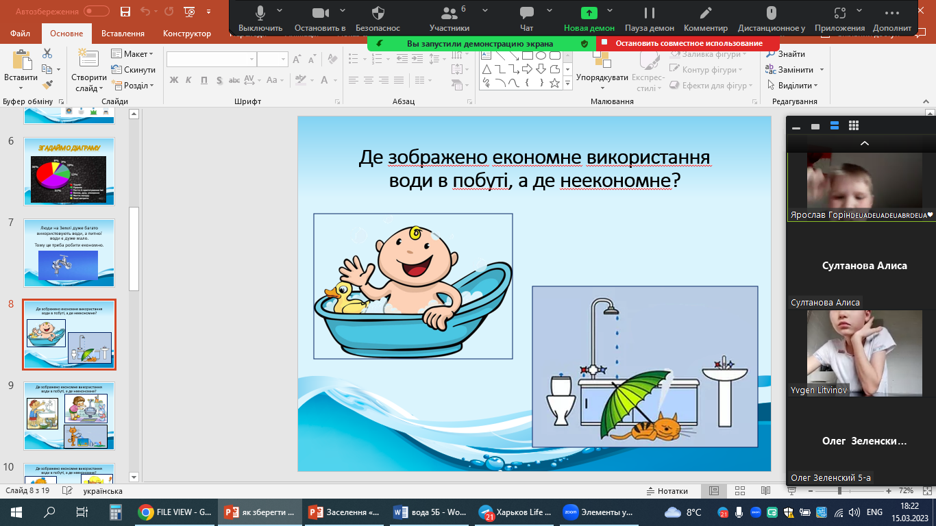Switch to reading view in status bar
Image resolution: width=936 pixels, height=526 pixels.
pyautogui.click(x=764, y=491)
